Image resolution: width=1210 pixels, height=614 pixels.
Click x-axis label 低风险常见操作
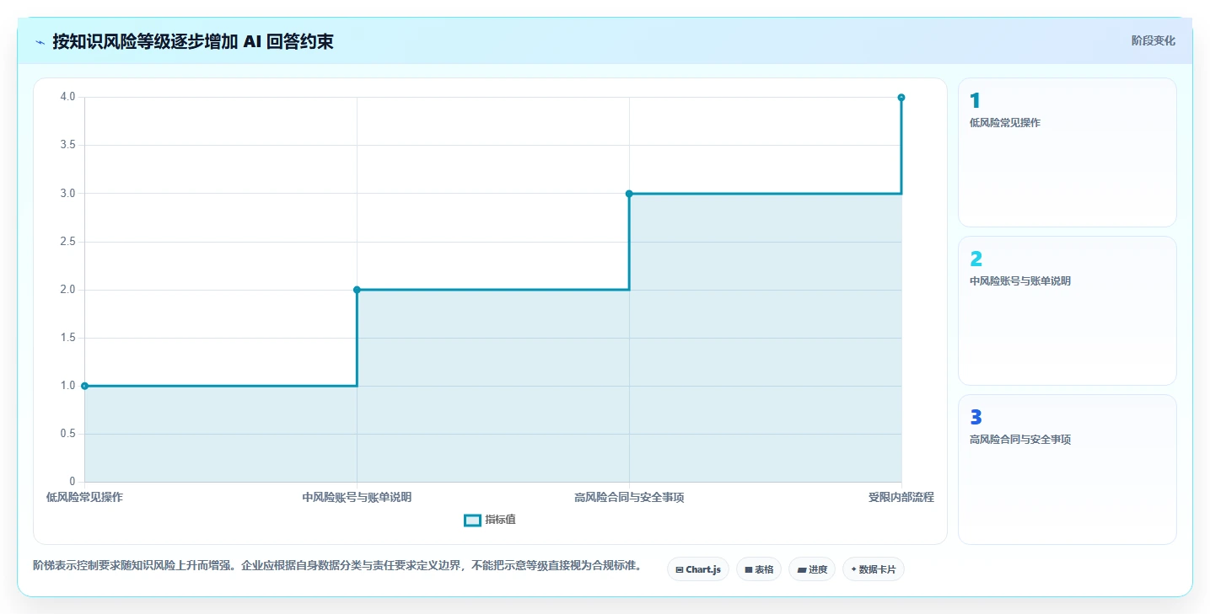[84, 497]
